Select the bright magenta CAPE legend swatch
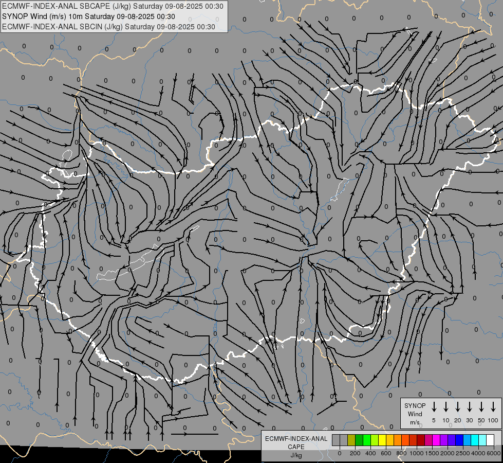Viewport: 503px width, 463px height. coord(436,440)
